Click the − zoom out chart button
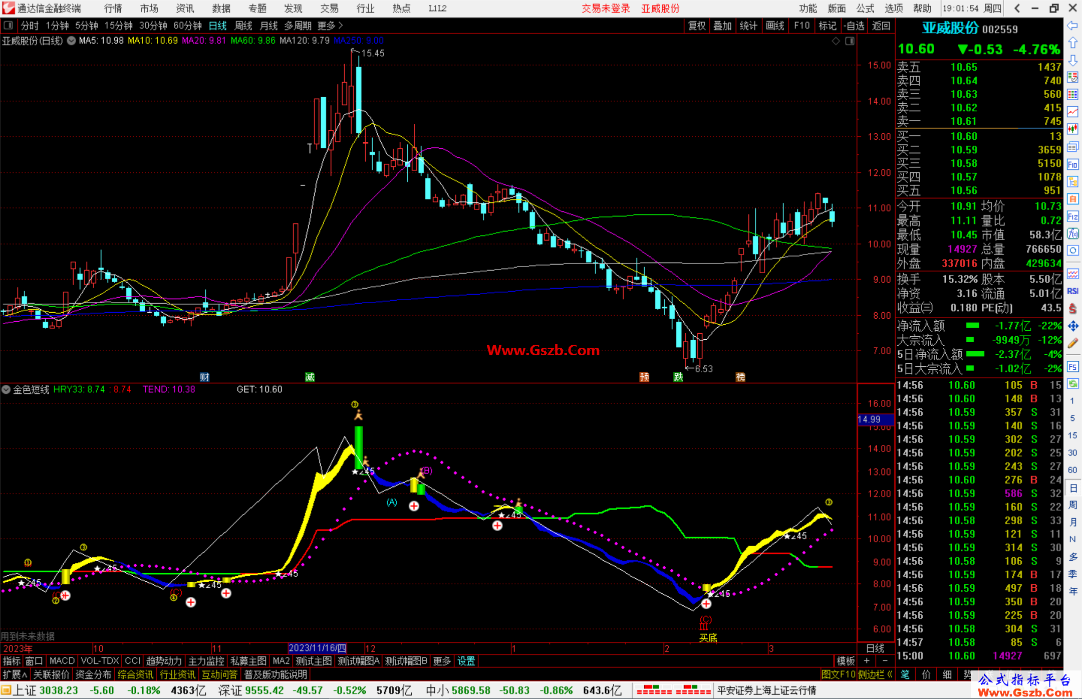 [x=885, y=661]
